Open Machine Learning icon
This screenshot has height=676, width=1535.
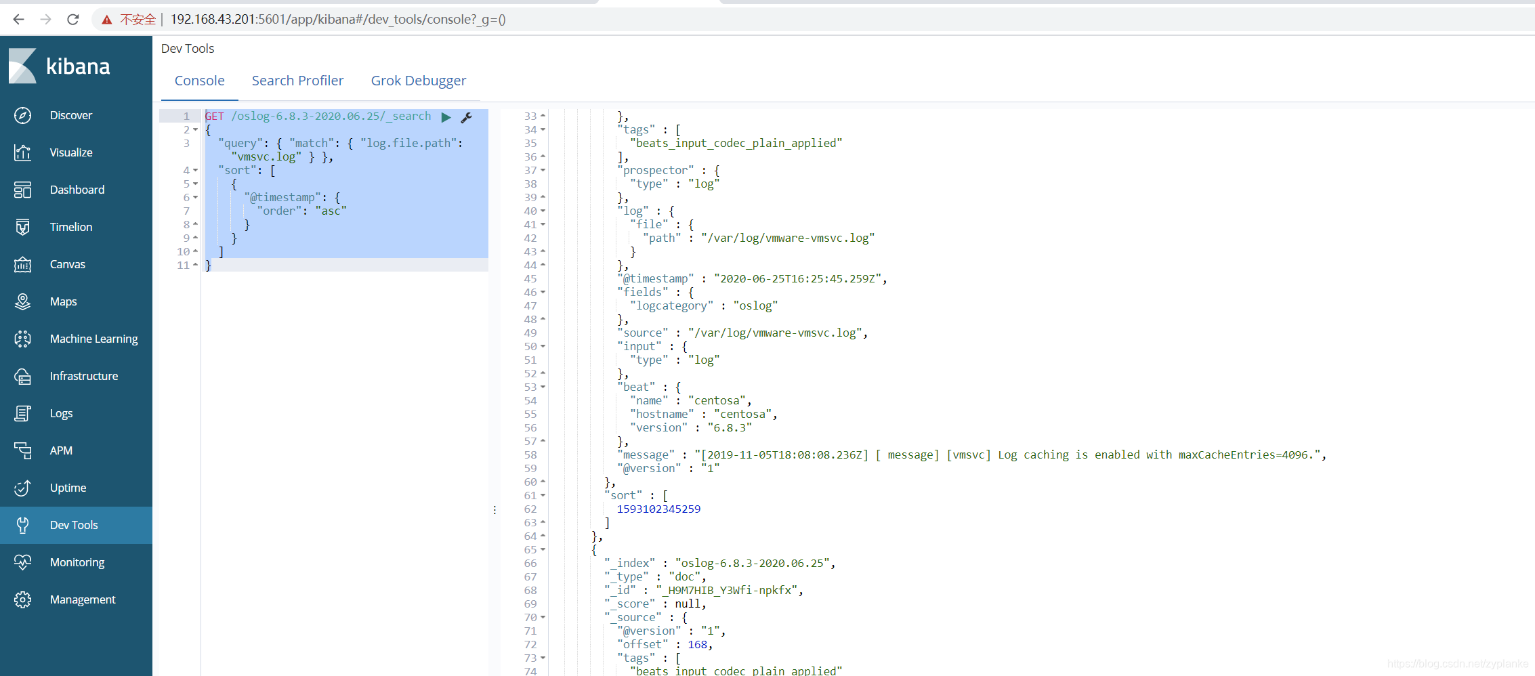22,339
